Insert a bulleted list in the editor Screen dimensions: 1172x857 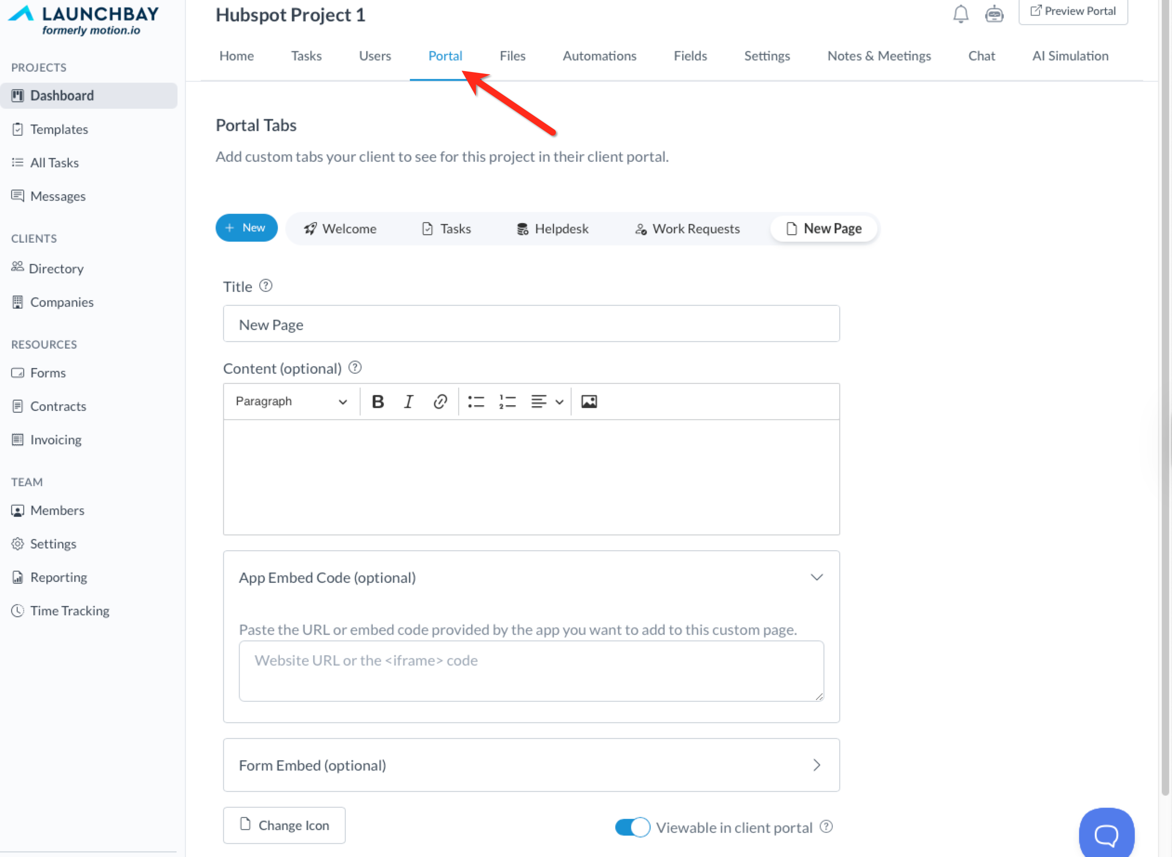475,402
